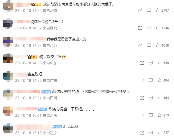Image resolution: width=174 pixels, height=137 pixels.
Task: Share the 什么玩意 comment from 辽宁
Action: click(142, 133)
